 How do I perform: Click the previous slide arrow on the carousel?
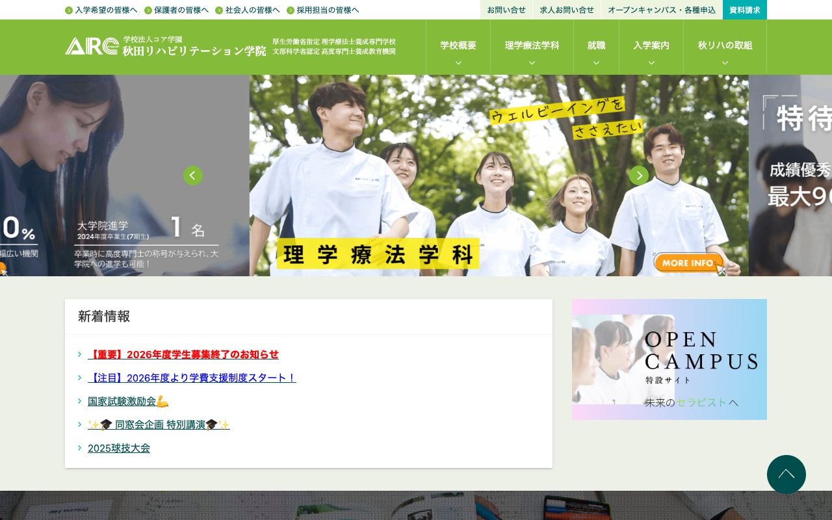coord(193,175)
